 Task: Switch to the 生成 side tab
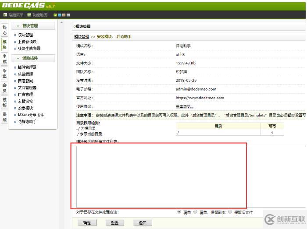coord(4,59)
